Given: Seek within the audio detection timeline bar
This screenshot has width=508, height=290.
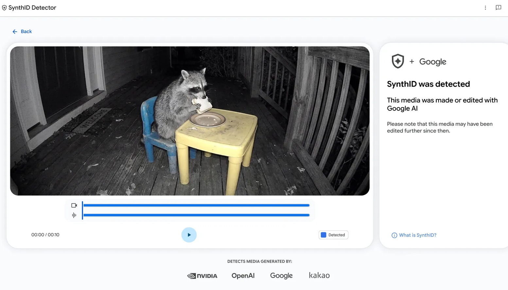Looking at the screenshot, I should pyautogui.click(x=196, y=215).
